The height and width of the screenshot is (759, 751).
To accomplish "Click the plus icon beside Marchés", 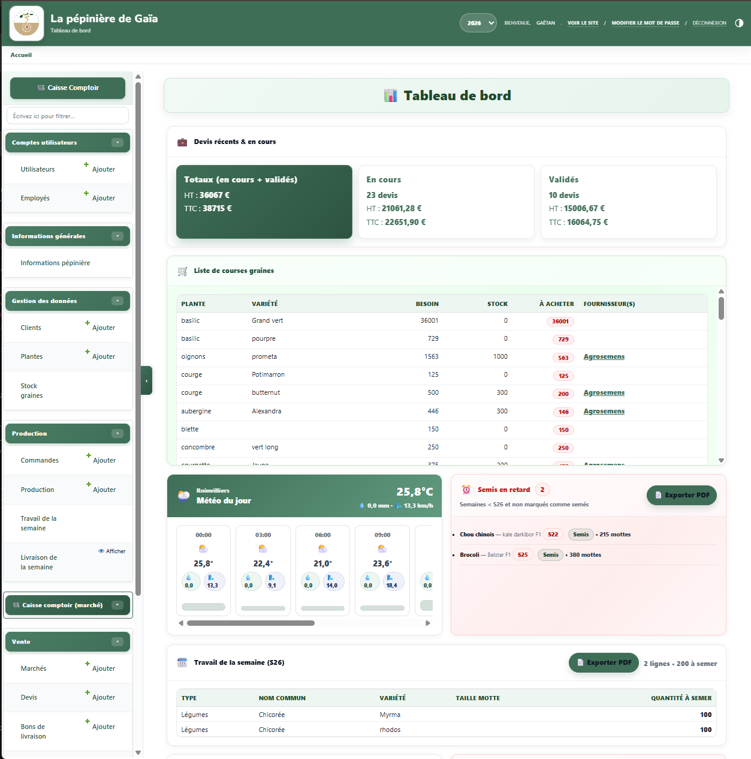I will click(x=87, y=664).
